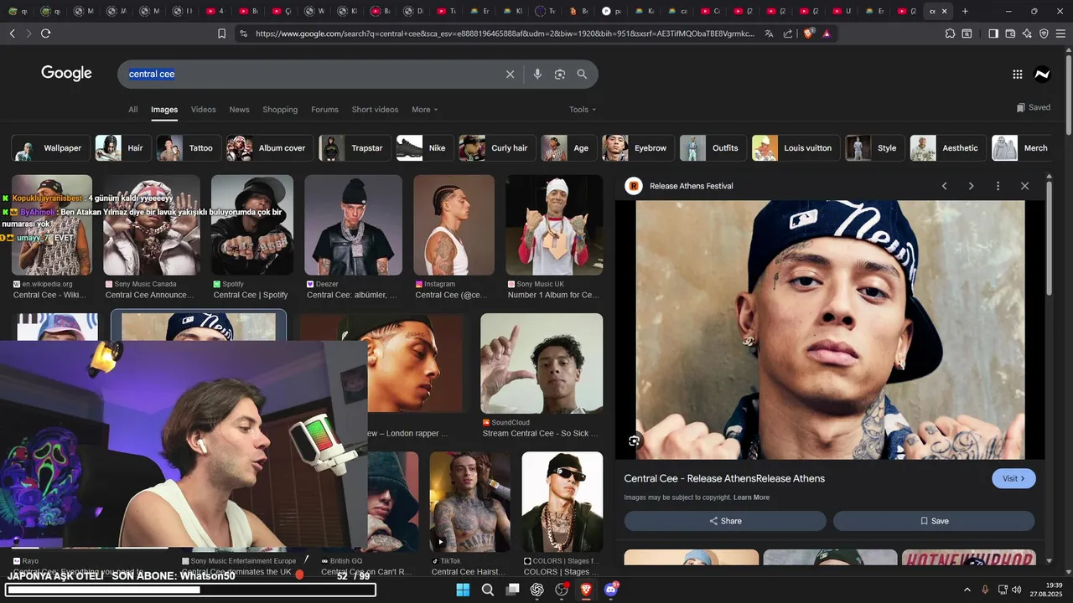The height and width of the screenshot is (603, 1073).
Task: Reload the page with the refresh icon
Action: 45,33
